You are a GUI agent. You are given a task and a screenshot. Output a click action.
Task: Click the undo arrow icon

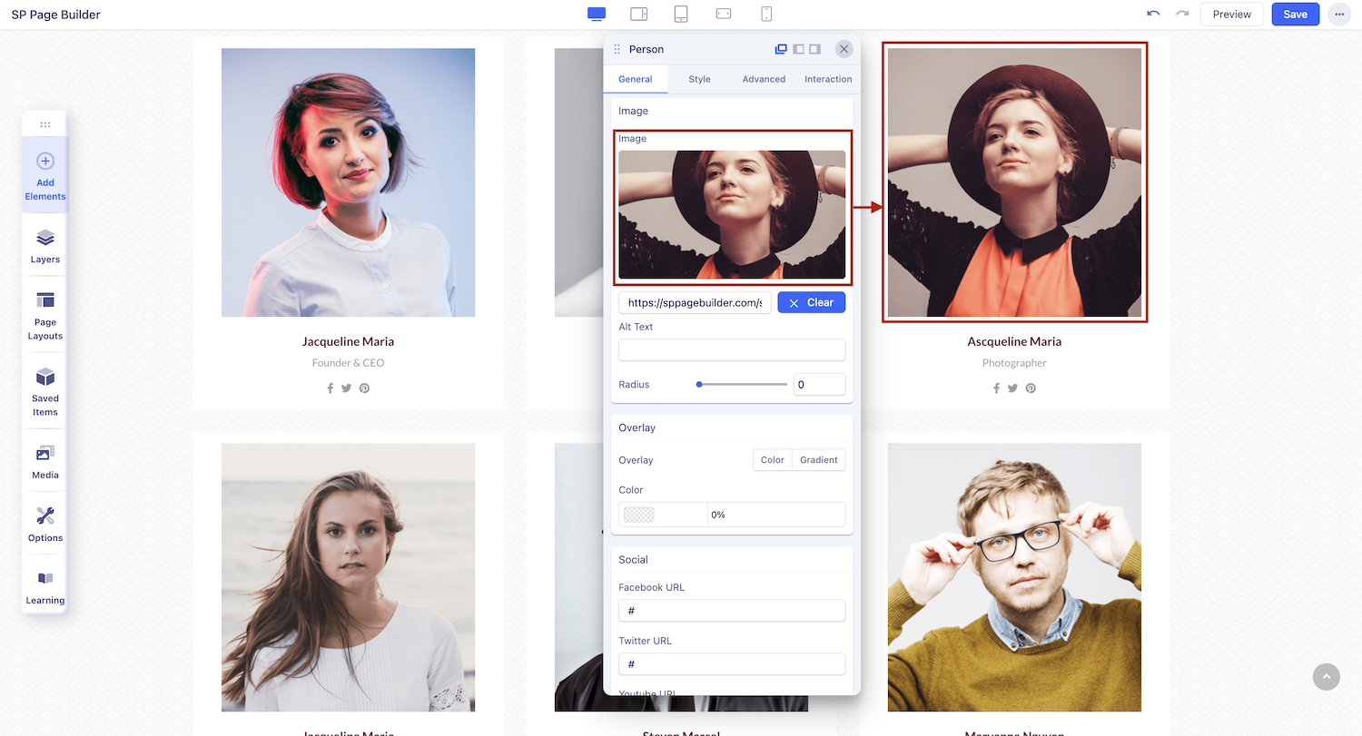(x=1153, y=14)
